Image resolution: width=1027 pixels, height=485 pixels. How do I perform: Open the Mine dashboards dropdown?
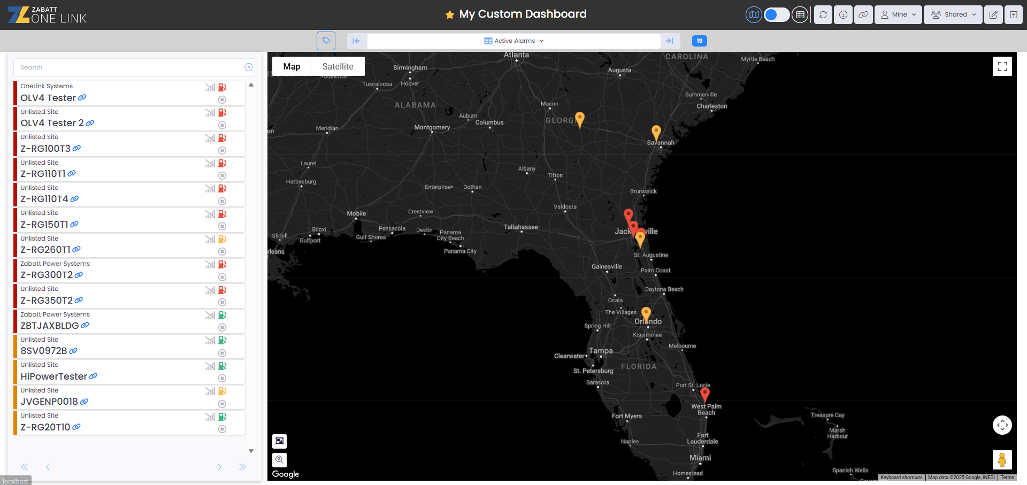pos(899,15)
